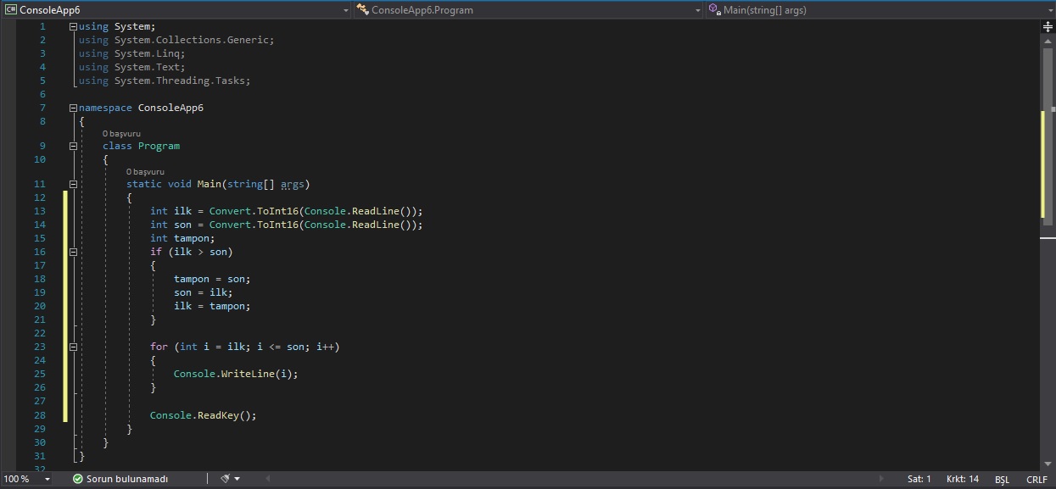Screen dimensions: 1056x489
Task: Click the BŞL indicator in status bar
Action: tap(1002, 479)
